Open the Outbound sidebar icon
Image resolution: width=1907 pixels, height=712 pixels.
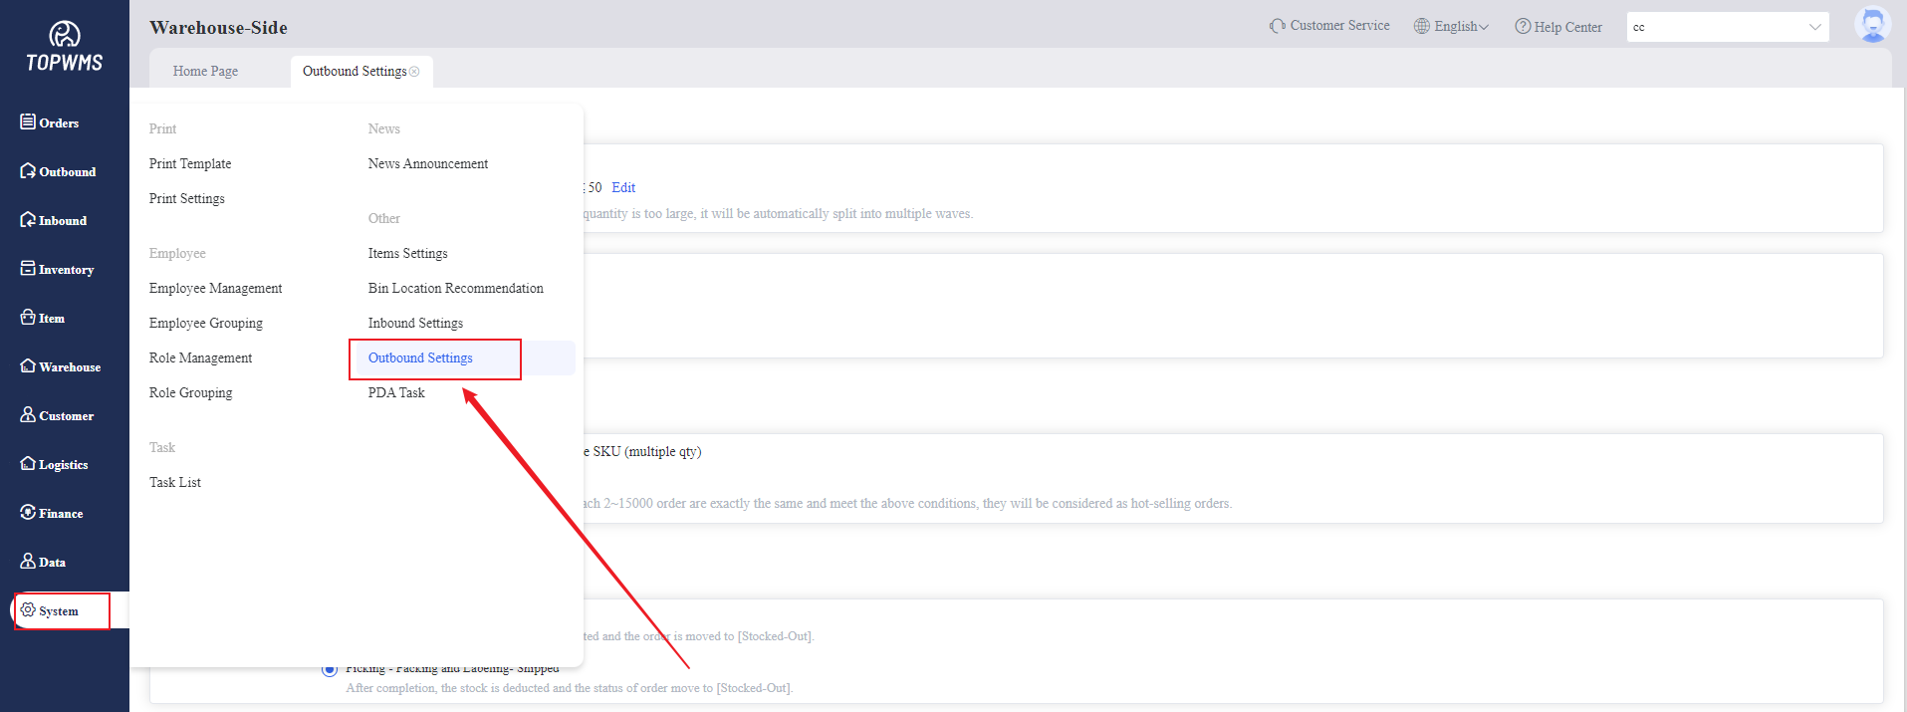click(x=28, y=171)
